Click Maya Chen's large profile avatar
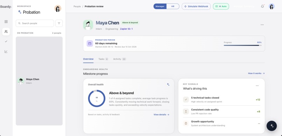The width and height of the screenshot is (282, 136). (88, 25)
